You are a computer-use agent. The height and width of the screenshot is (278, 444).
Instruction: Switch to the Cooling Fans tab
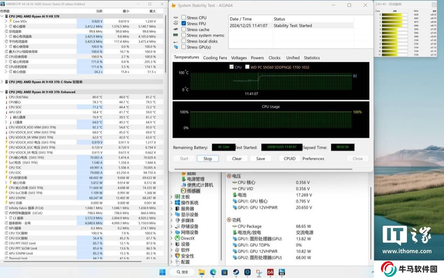point(215,58)
